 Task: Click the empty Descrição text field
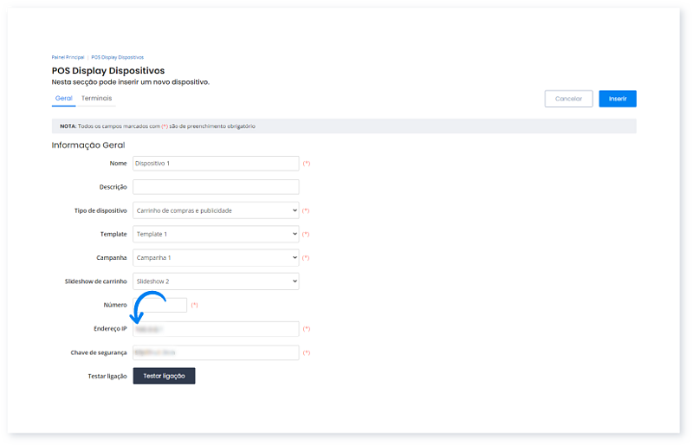pos(216,187)
